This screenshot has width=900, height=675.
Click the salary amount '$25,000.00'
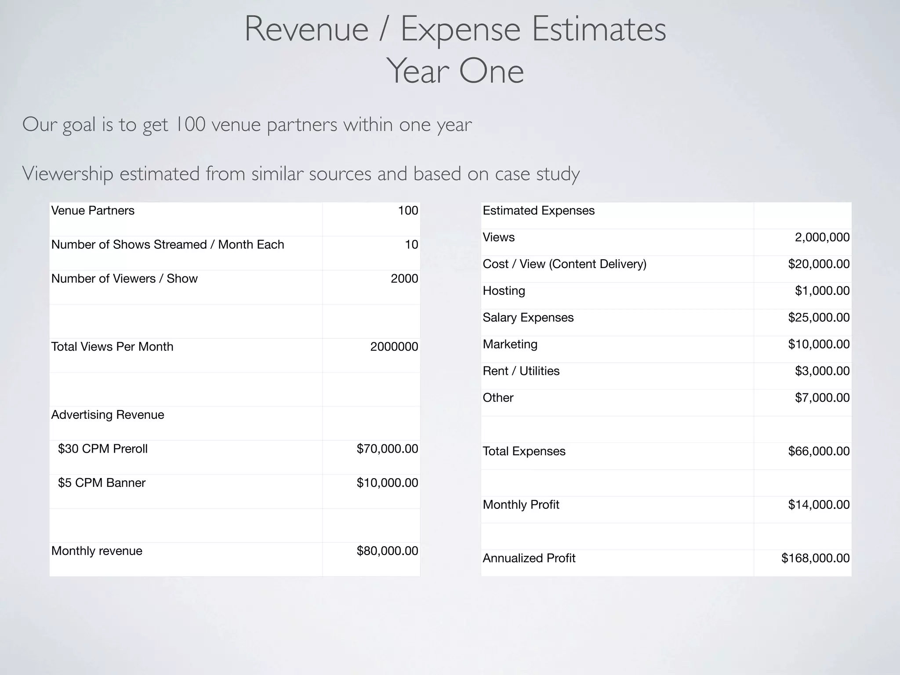click(x=819, y=318)
